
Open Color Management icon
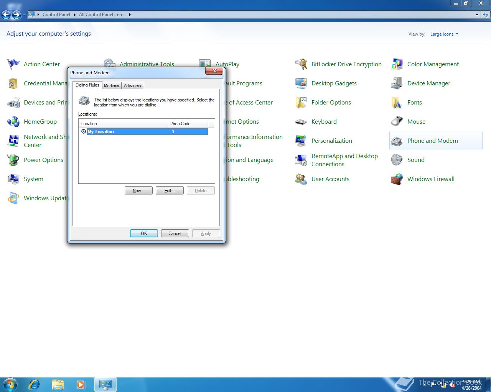[x=397, y=64]
